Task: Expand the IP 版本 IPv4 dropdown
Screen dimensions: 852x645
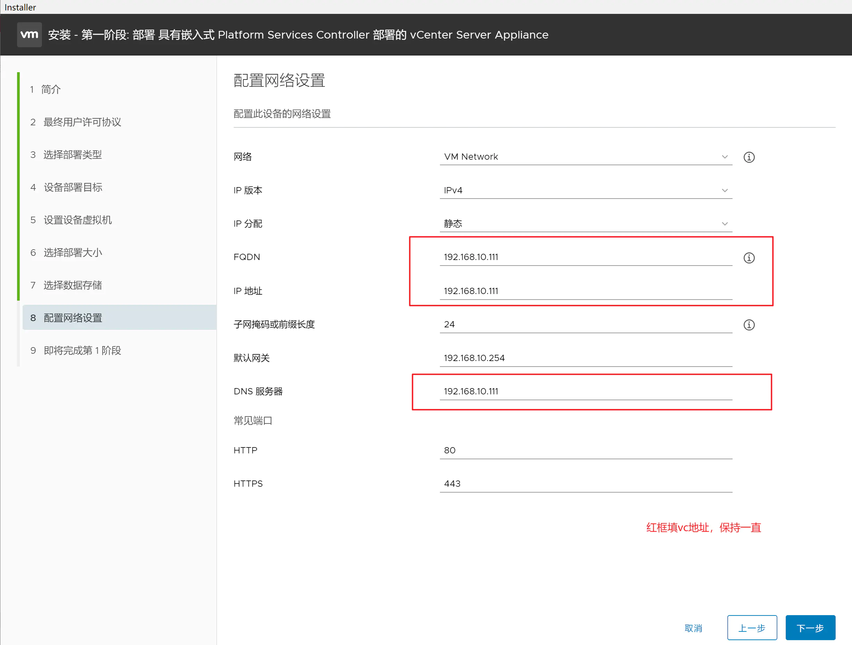Action: [x=586, y=190]
